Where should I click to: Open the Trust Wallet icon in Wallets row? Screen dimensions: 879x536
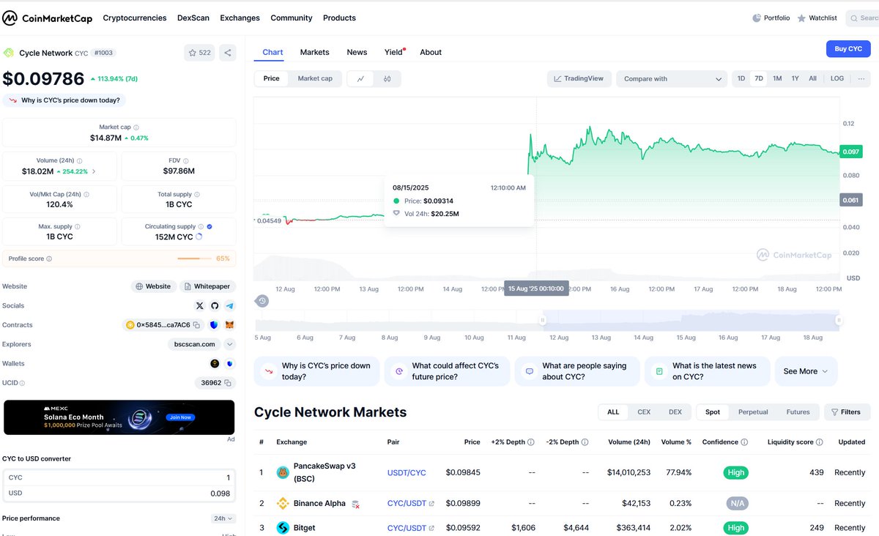pyautogui.click(x=229, y=363)
